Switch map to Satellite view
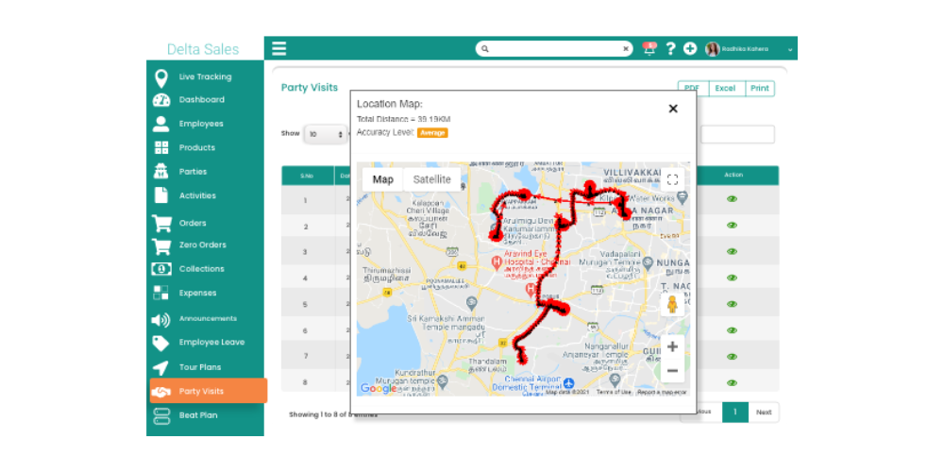The height and width of the screenshot is (472, 944). click(431, 179)
